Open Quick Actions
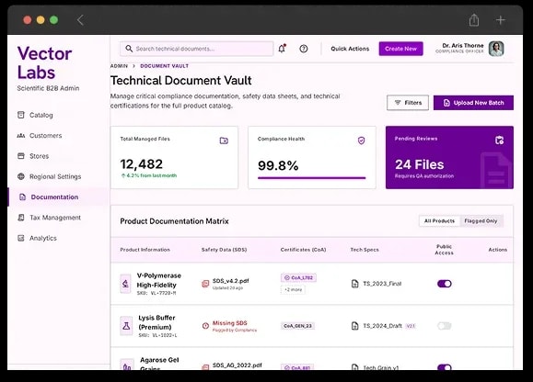 click(x=350, y=49)
